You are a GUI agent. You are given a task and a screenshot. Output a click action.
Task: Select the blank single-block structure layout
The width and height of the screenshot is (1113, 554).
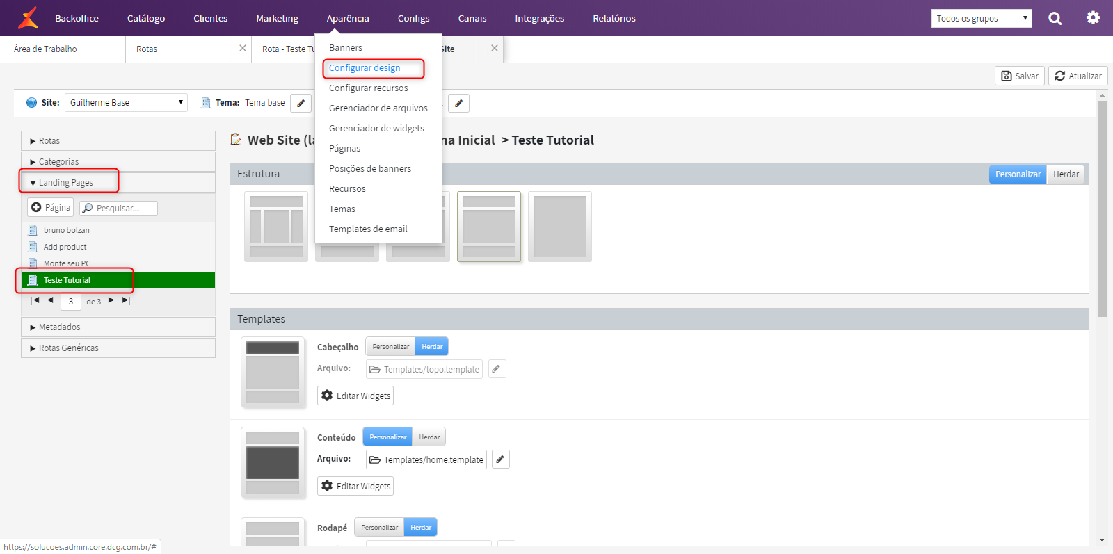tap(560, 227)
